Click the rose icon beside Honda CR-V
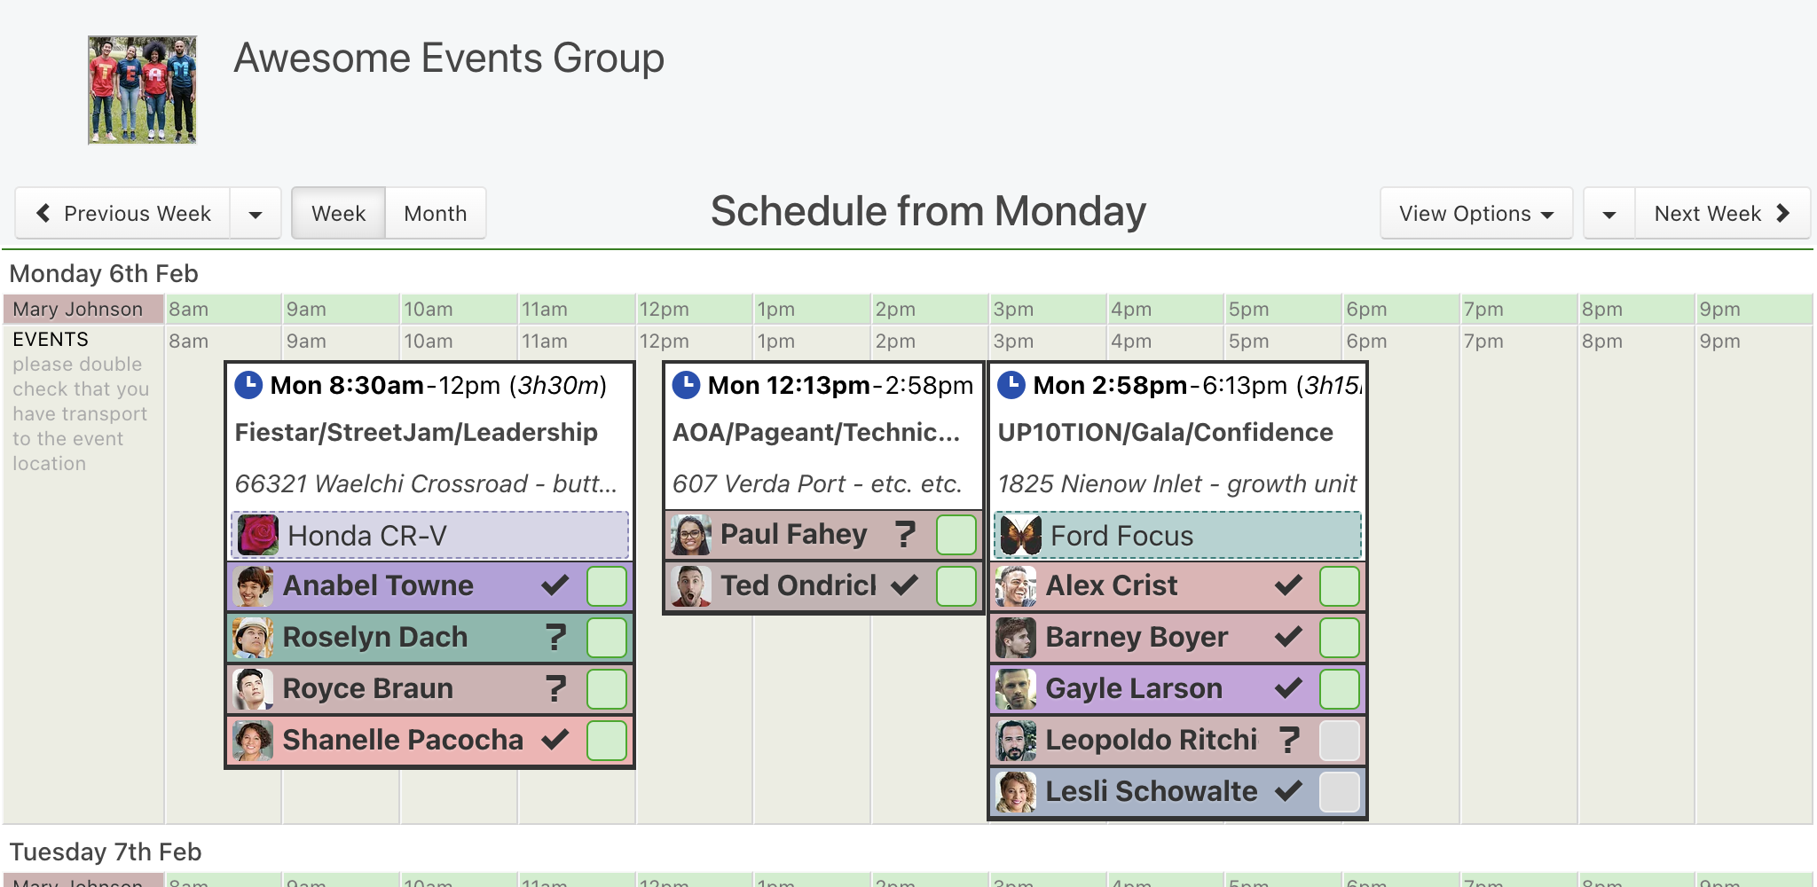 coord(258,535)
